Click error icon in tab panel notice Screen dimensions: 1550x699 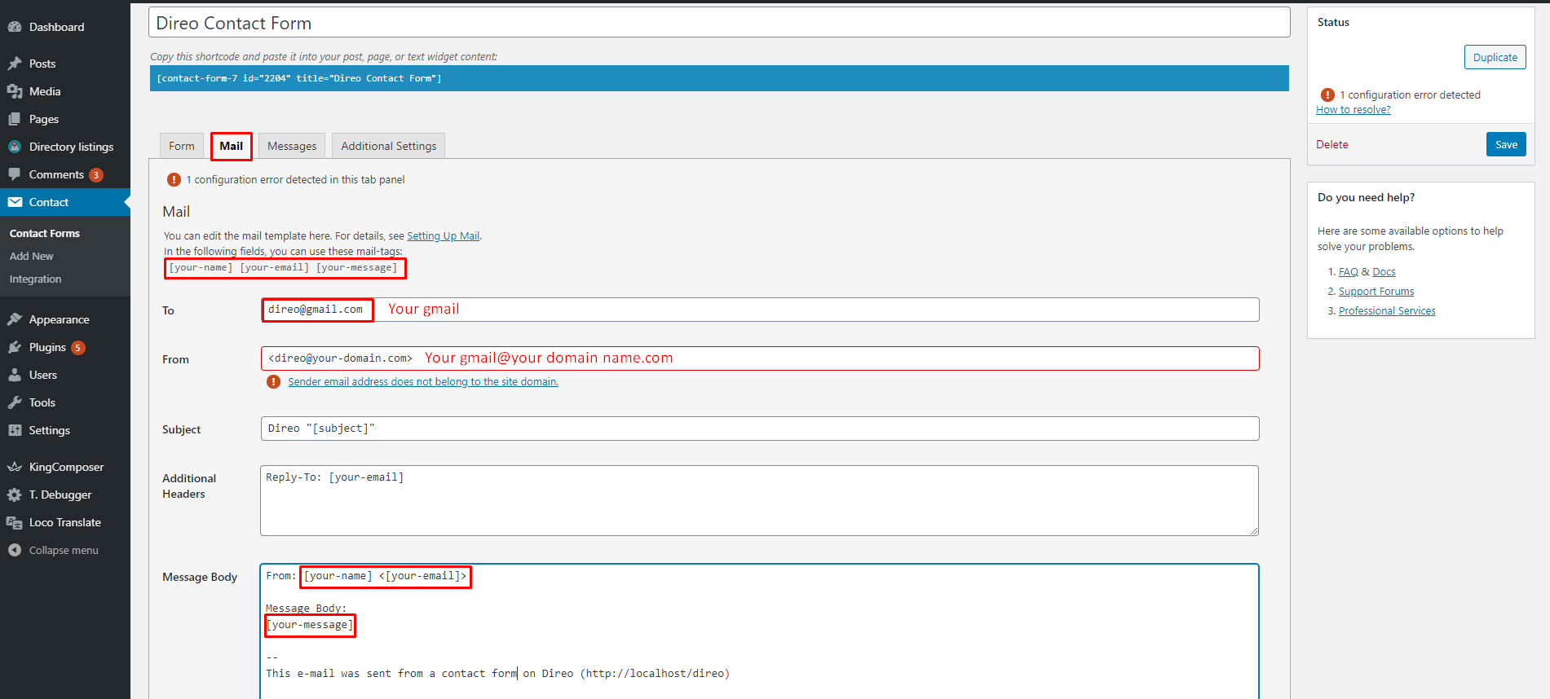pos(174,179)
